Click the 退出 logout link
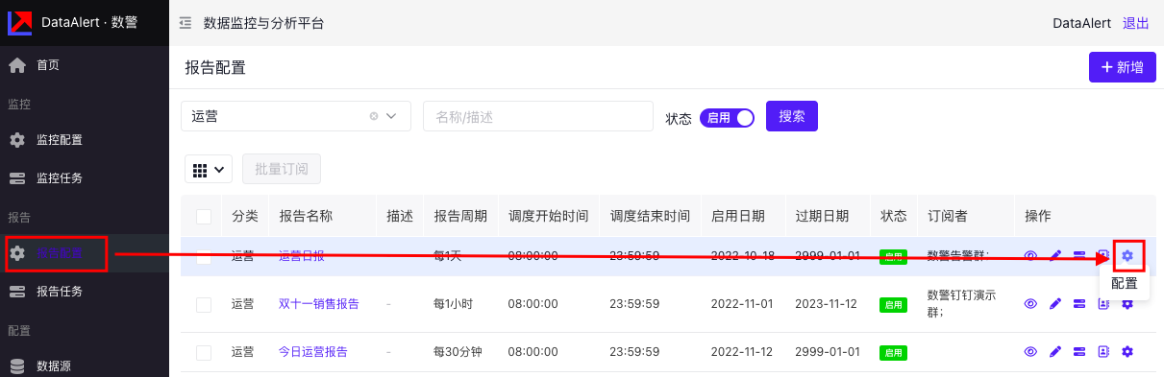The height and width of the screenshot is (377, 1164). tap(1136, 23)
